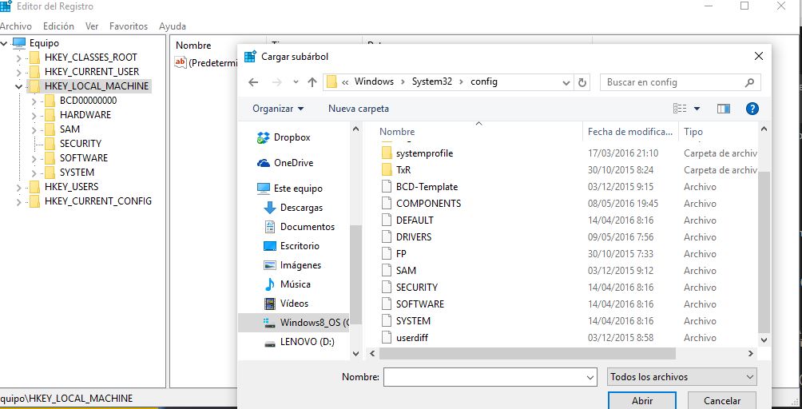
Task: Click the help question mark icon
Action: tap(752, 109)
